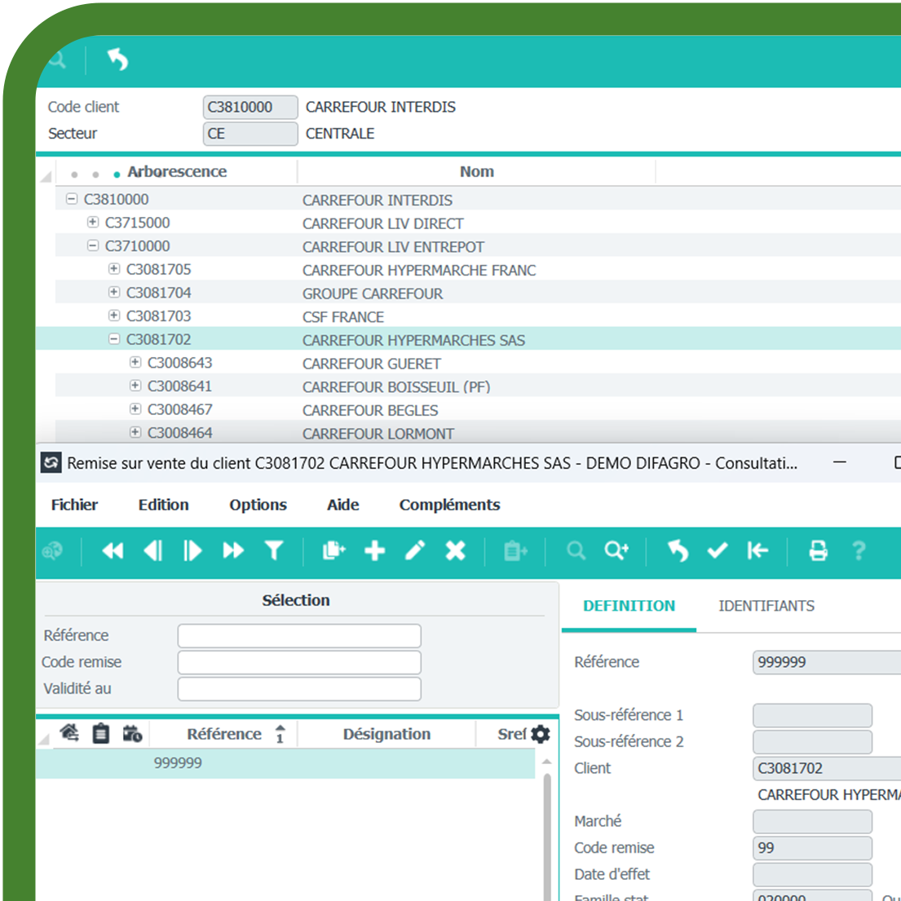Delete record with the X icon

(455, 551)
